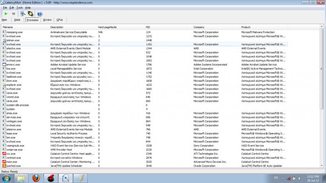The height and width of the screenshot is (183, 326).
Task: Launch Firefox from the taskbar
Action: click(37, 177)
